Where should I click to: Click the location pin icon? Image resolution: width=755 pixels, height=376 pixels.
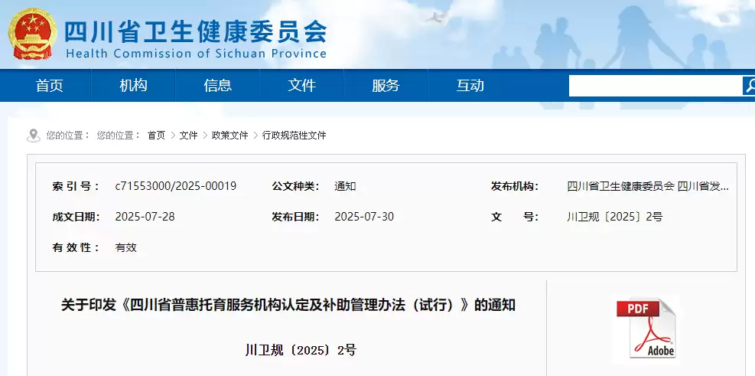pos(33,136)
